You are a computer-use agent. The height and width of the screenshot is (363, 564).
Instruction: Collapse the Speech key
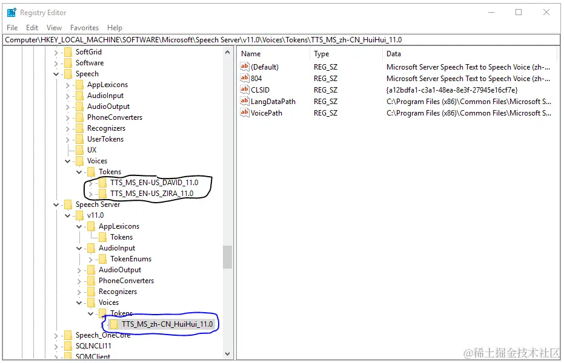(x=56, y=74)
